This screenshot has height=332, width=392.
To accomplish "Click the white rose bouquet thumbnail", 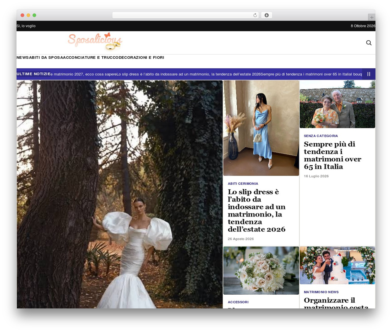I will tap(261, 270).
